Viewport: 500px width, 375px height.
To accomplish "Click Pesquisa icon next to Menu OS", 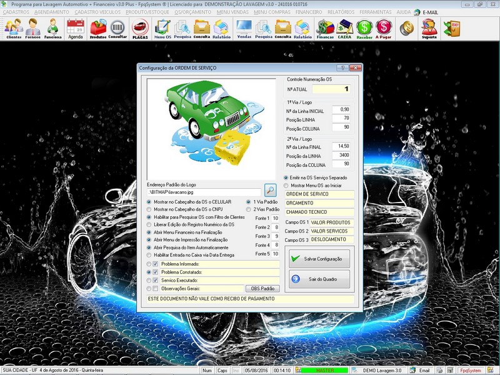I will (182, 29).
